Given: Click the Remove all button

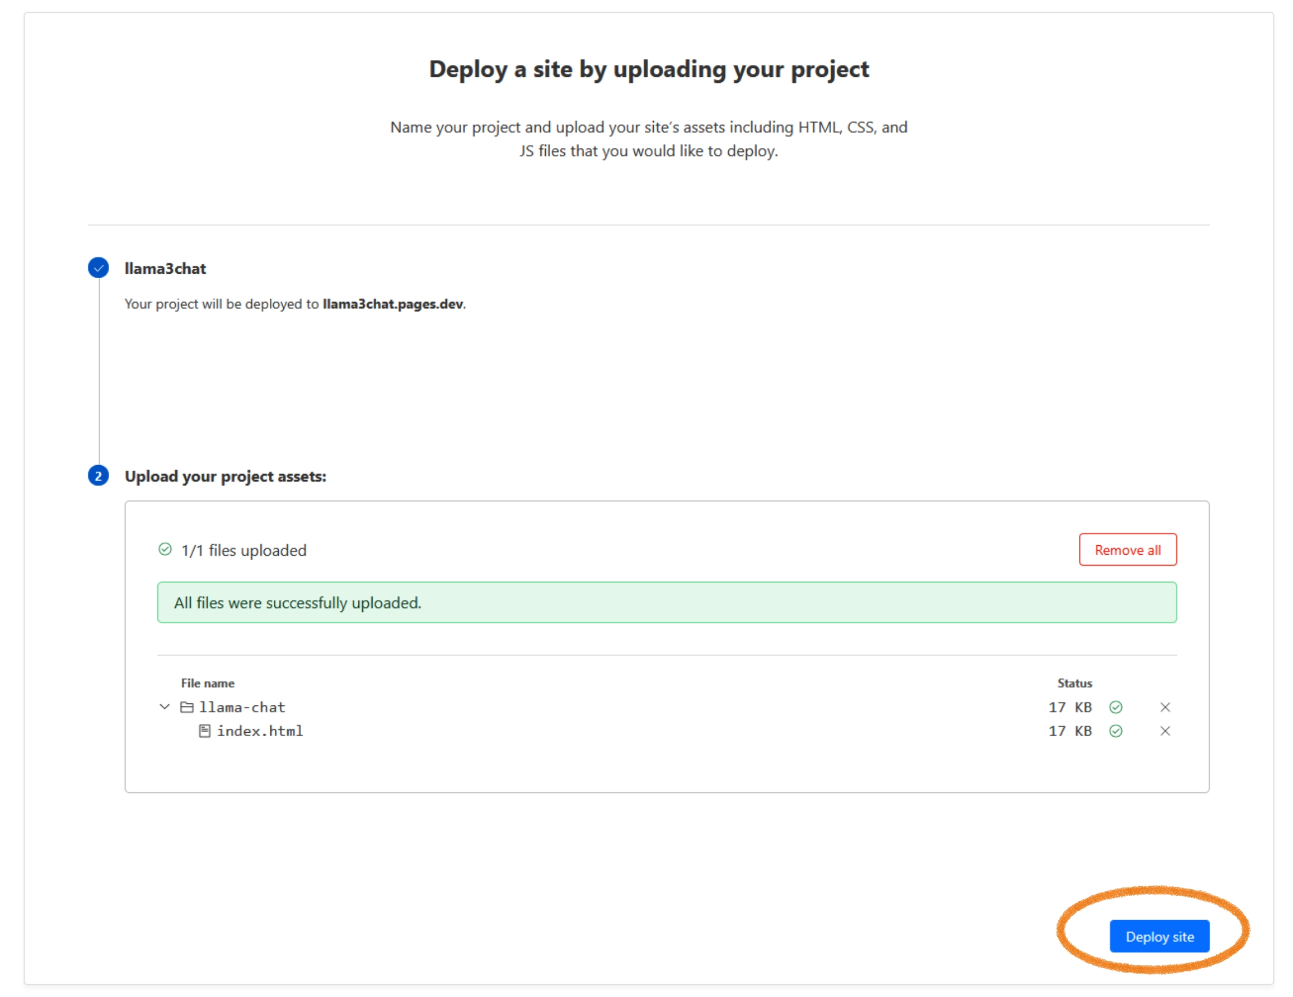Looking at the screenshot, I should pyautogui.click(x=1127, y=550).
